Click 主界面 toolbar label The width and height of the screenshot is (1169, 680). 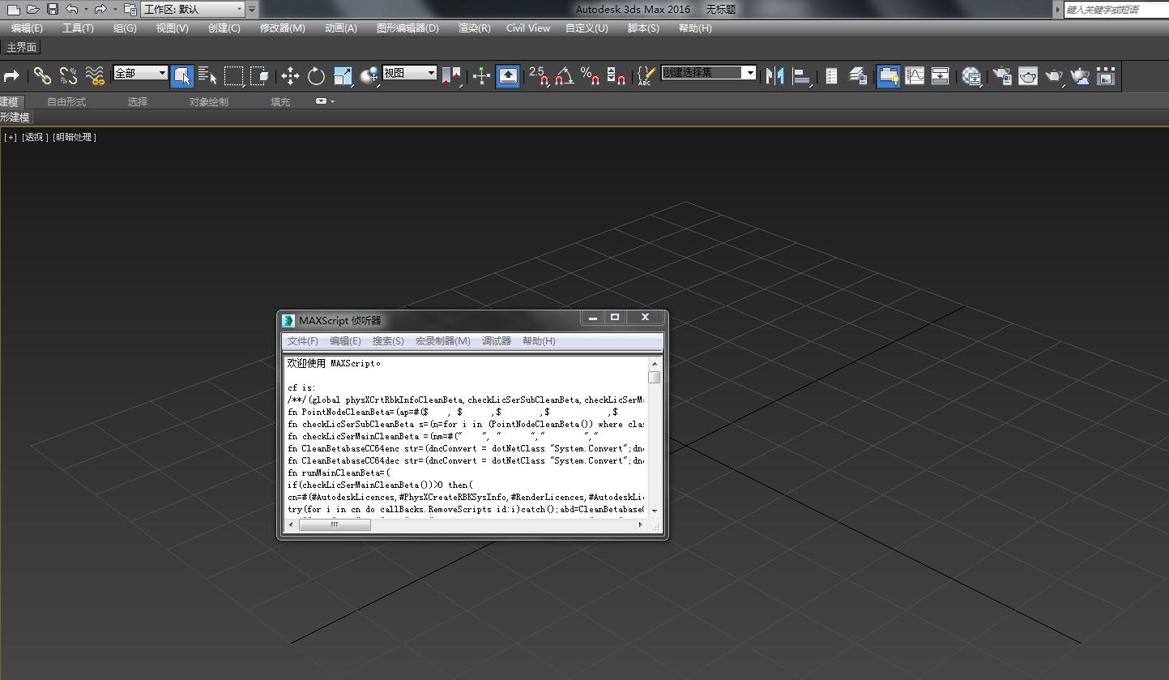point(21,47)
